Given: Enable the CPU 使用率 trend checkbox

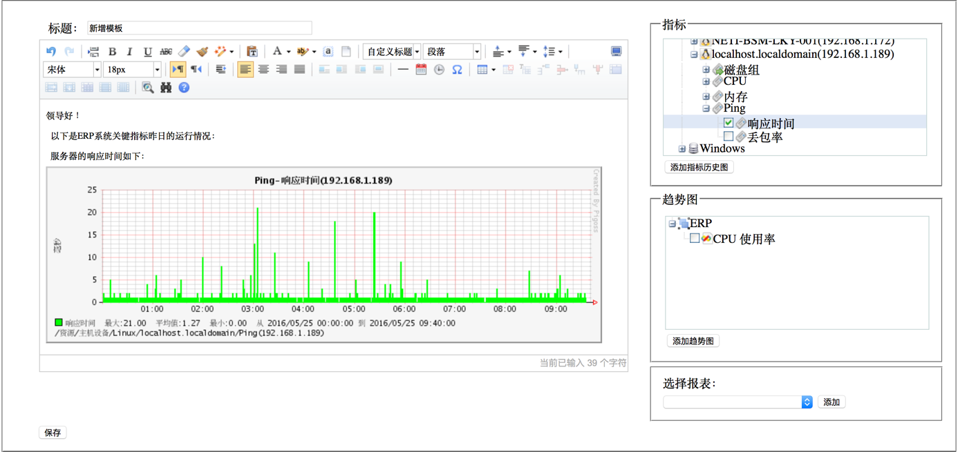Looking at the screenshot, I should tap(695, 238).
